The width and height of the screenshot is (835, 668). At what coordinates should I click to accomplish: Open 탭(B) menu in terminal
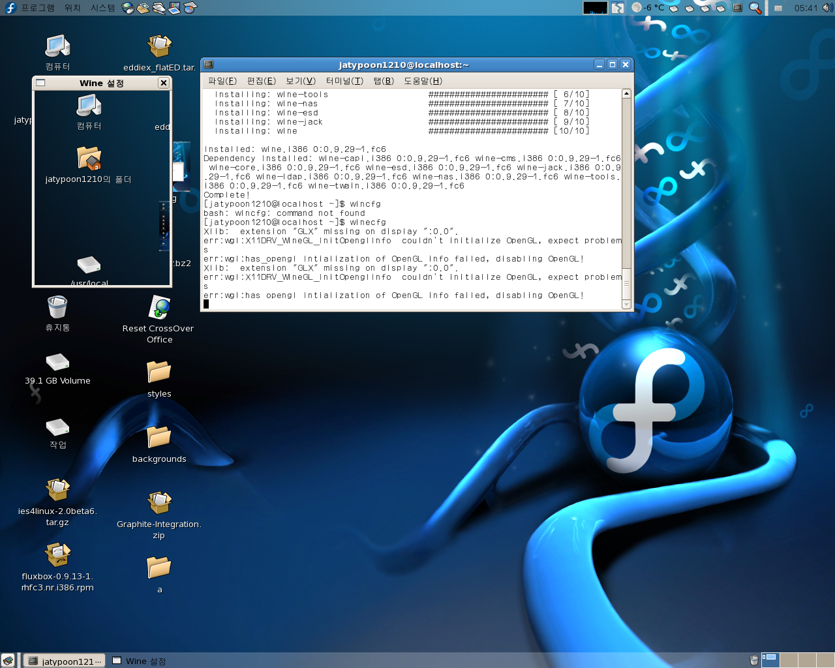384,81
